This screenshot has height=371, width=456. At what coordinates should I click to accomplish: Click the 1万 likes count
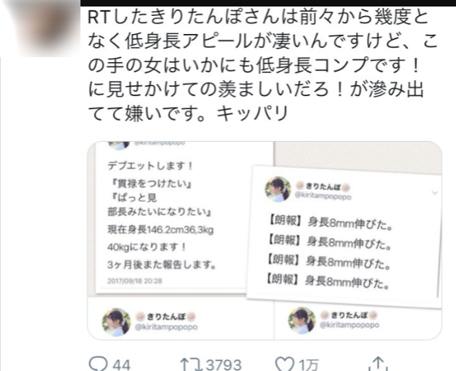(x=309, y=365)
